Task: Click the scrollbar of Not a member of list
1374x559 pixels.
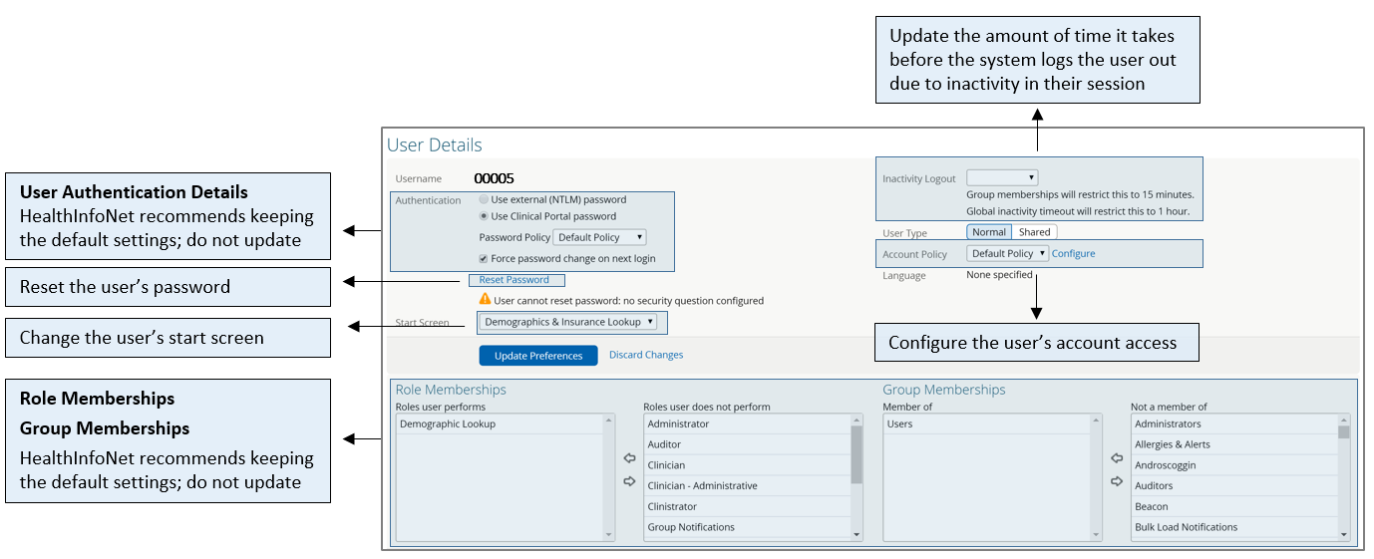Action: [1343, 478]
